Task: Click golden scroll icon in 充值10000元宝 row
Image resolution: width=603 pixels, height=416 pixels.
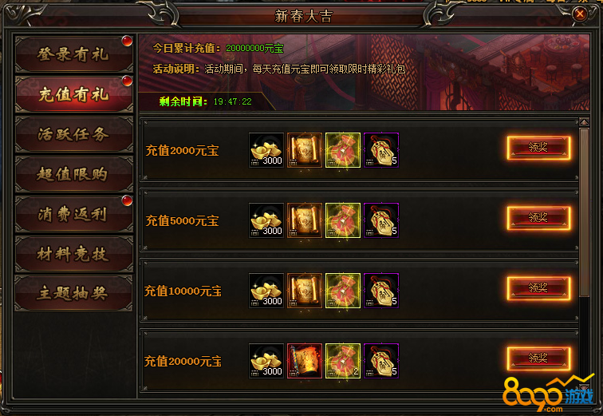Action: (x=305, y=291)
